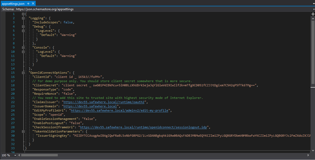This screenshot has height=160, width=315.
Task: Collapse the "Logging" section
Action: tap(23, 18)
